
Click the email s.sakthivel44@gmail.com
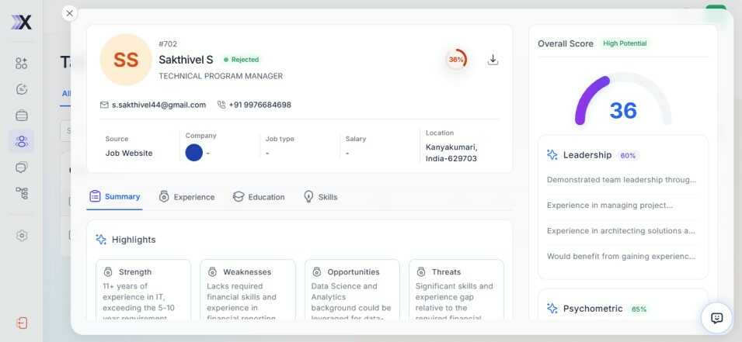click(159, 105)
